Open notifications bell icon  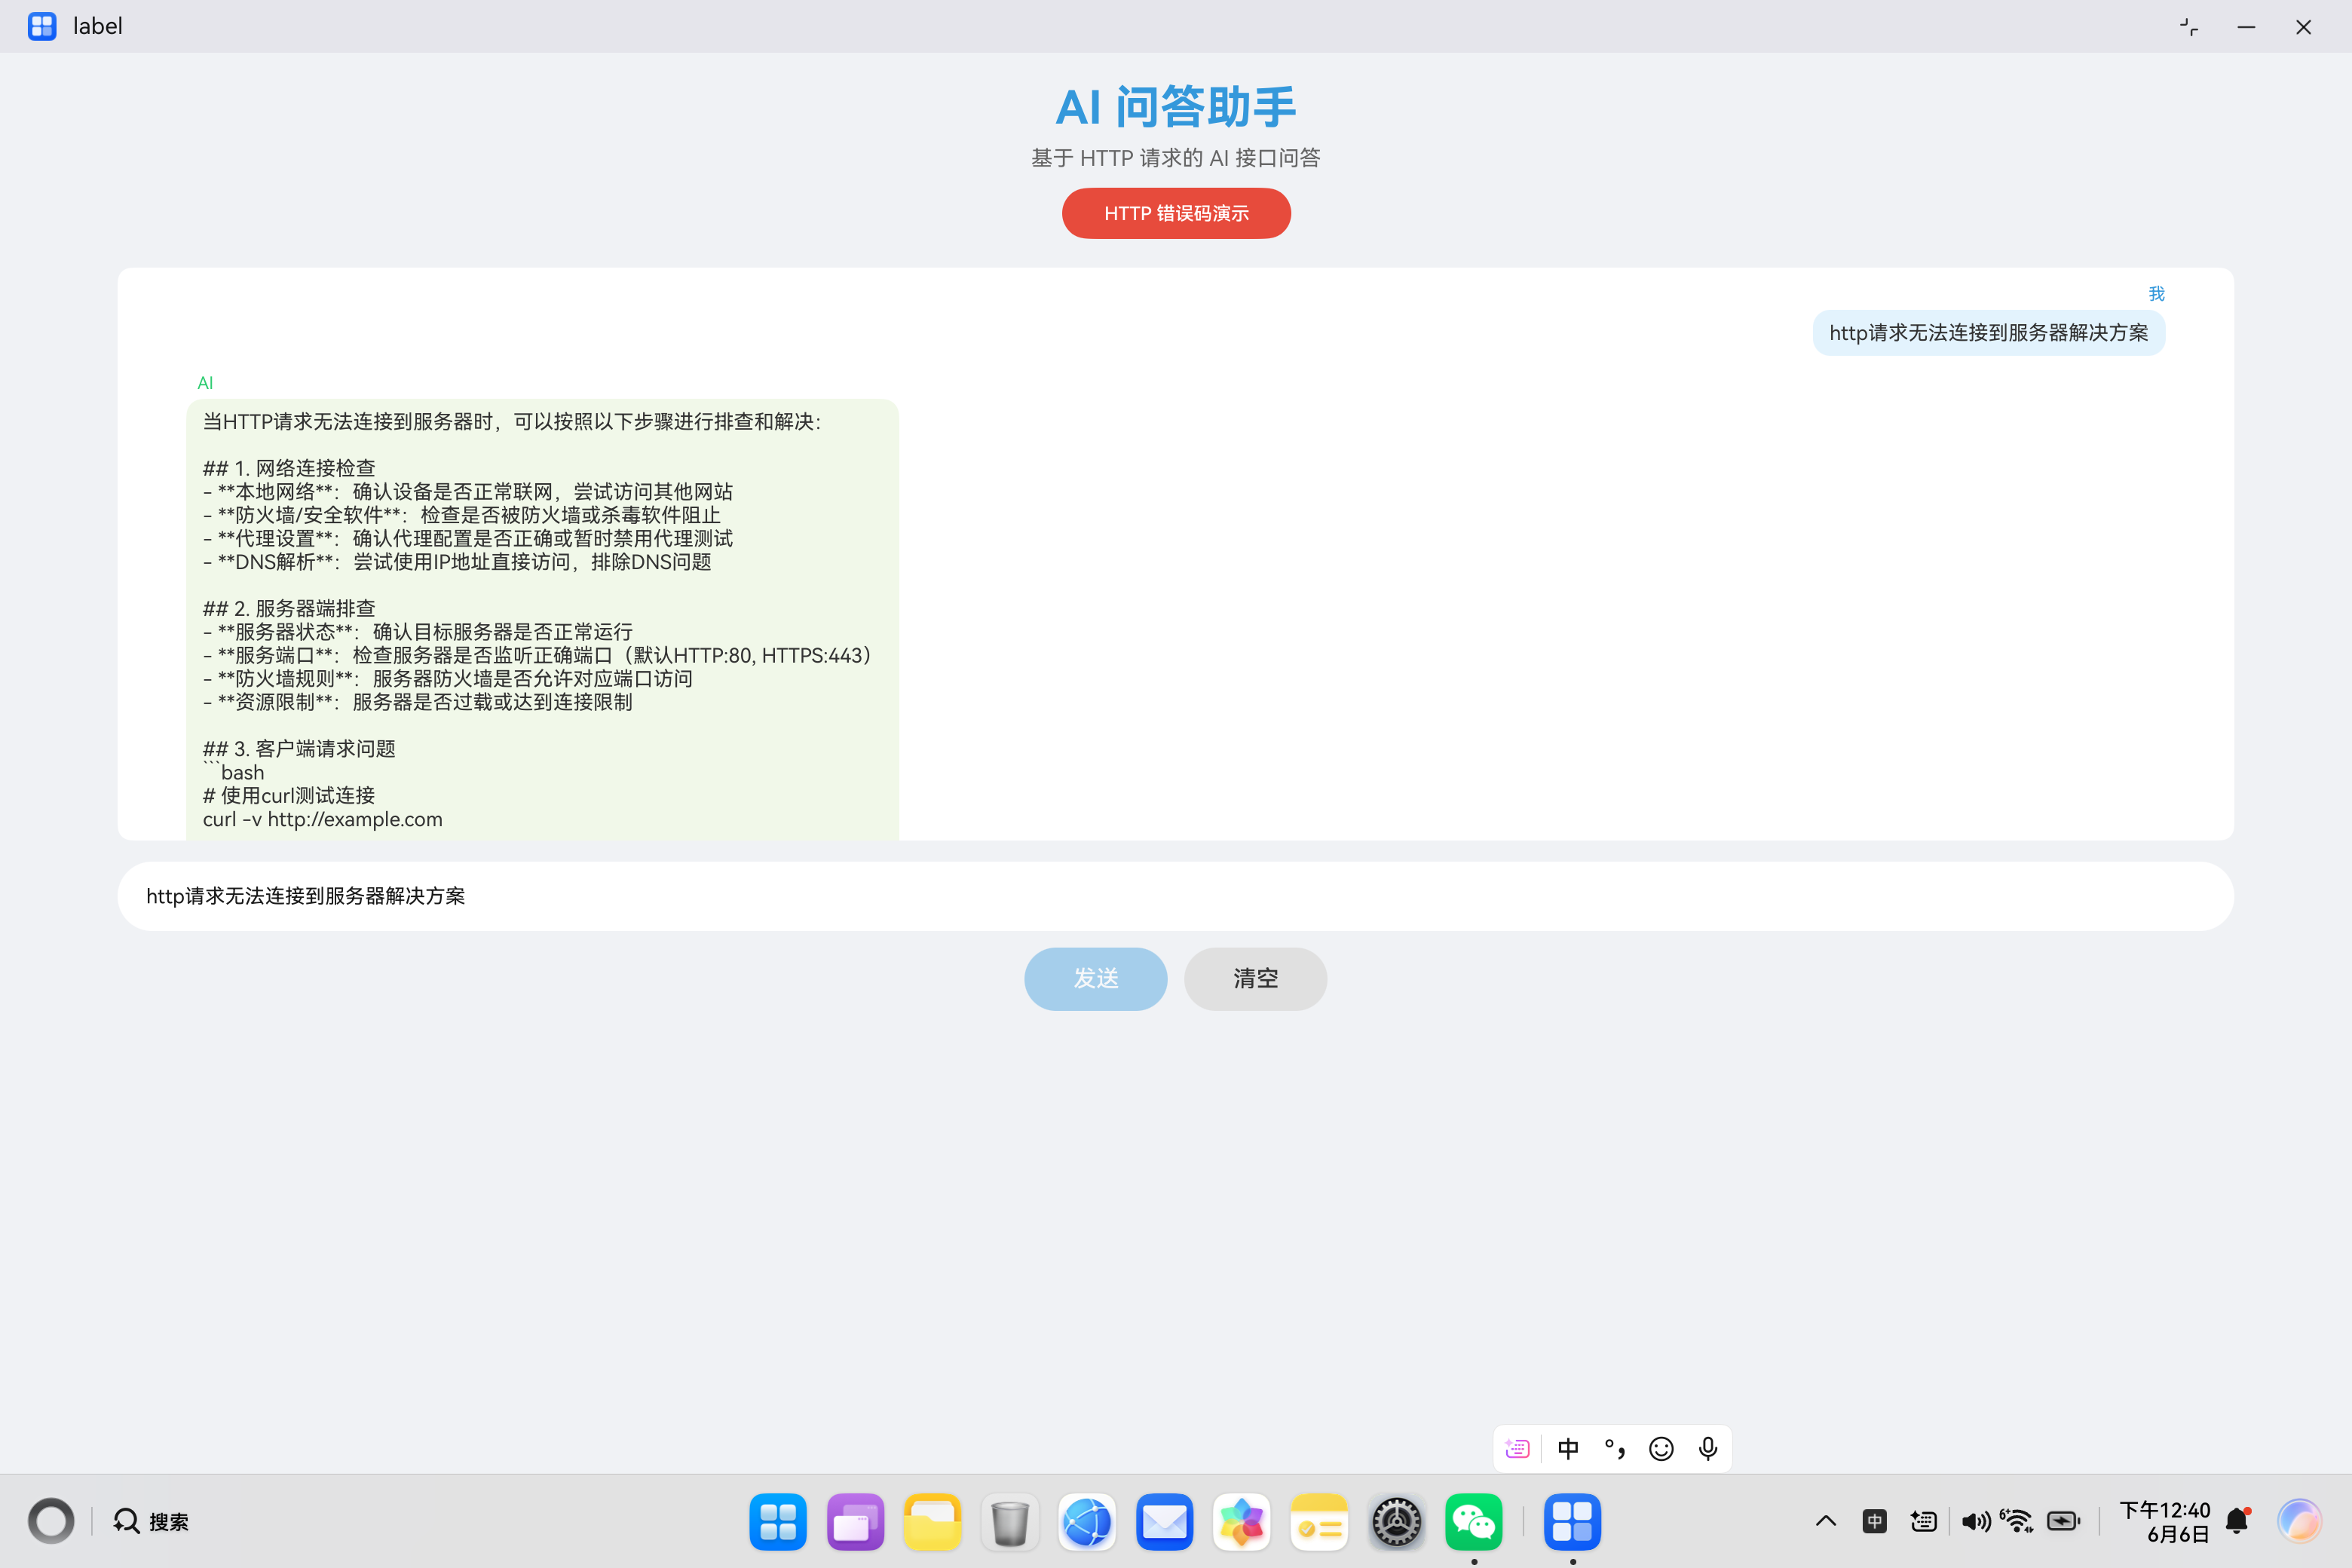2238,1521
